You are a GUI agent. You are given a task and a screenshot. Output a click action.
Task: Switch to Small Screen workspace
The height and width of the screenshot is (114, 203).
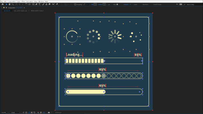(x=157, y=5)
